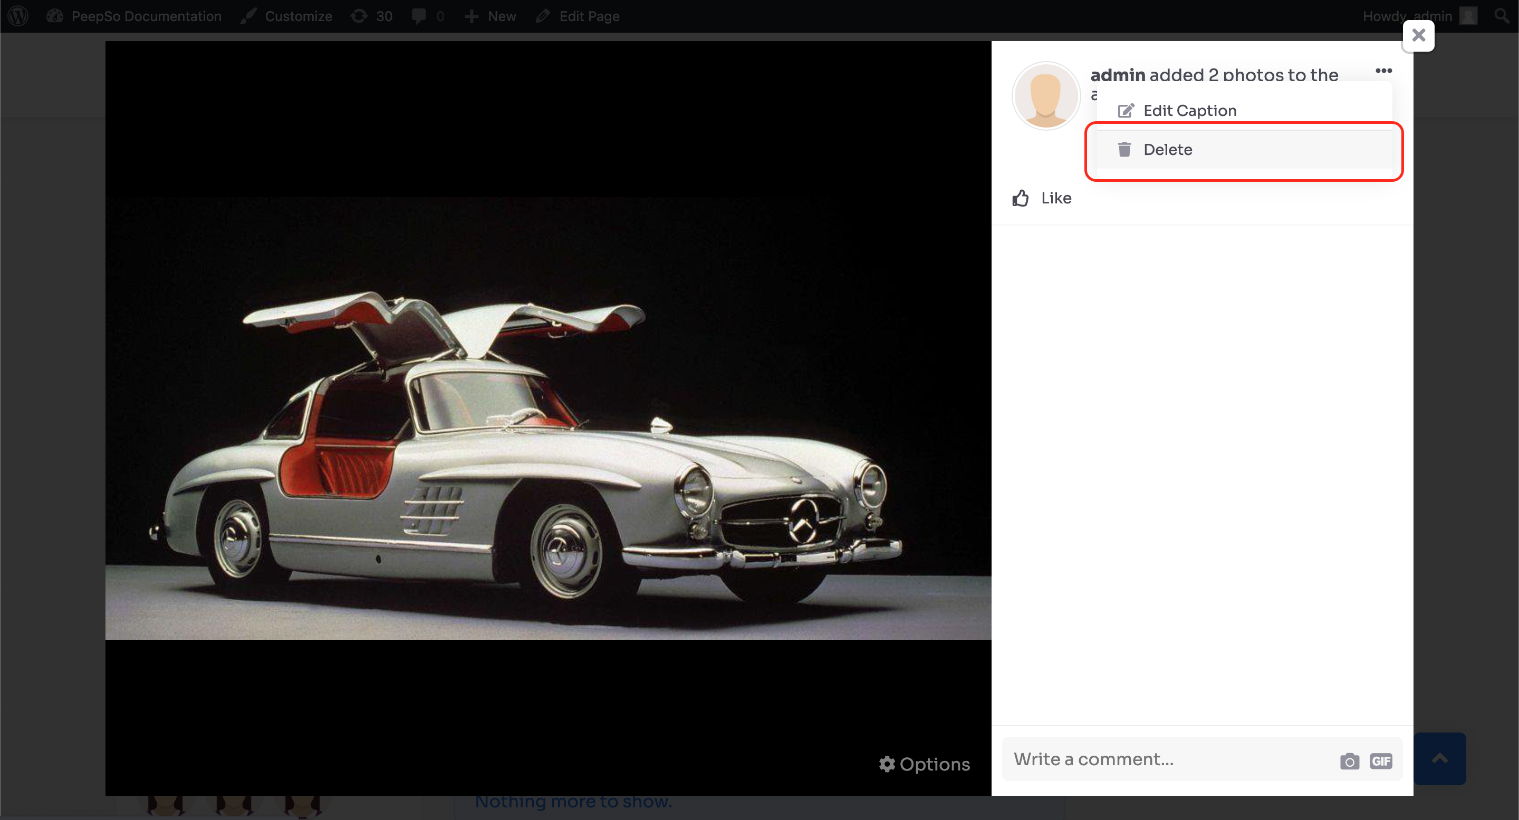Like the photo
This screenshot has height=820, width=1519.
pyautogui.click(x=1042, y=199)
